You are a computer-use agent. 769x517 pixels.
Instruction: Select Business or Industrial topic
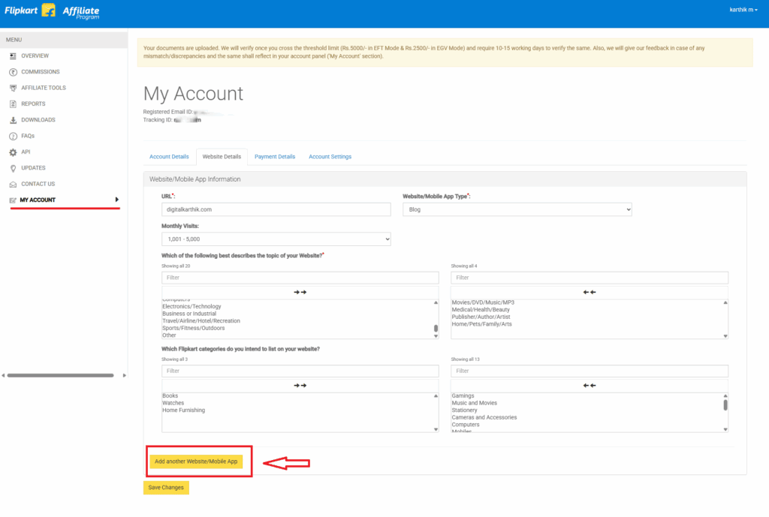(x=188, y=314)
